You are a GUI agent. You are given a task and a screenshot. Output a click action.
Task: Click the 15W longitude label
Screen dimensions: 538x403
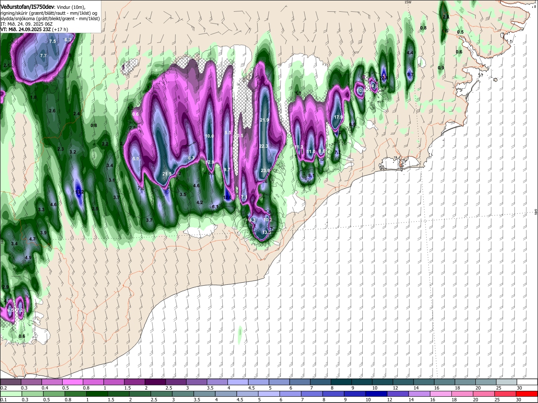[x=408, y=3]
